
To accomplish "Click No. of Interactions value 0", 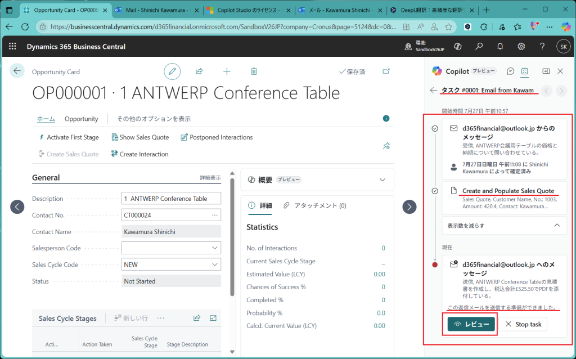I will [x=383, y=248].
